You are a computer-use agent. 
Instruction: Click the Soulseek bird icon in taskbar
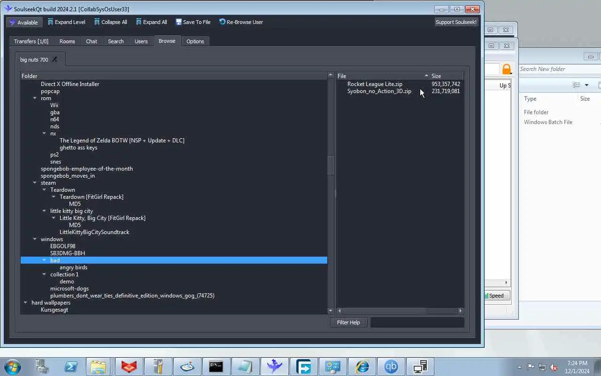[275, 367]
